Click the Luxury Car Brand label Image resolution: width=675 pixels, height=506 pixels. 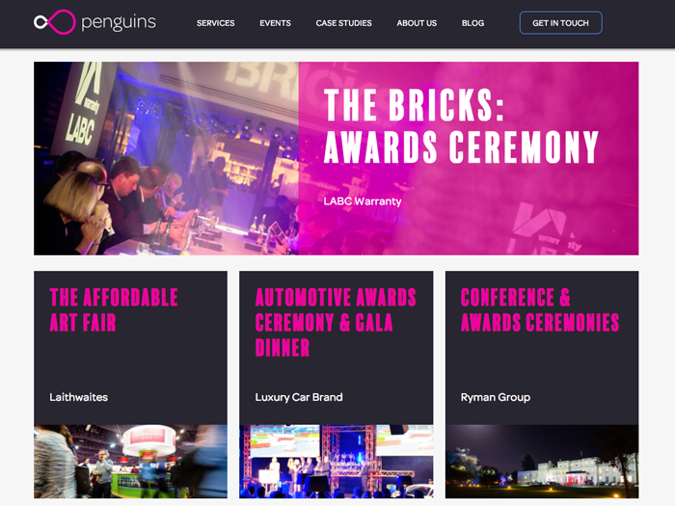tap(299, 397)
